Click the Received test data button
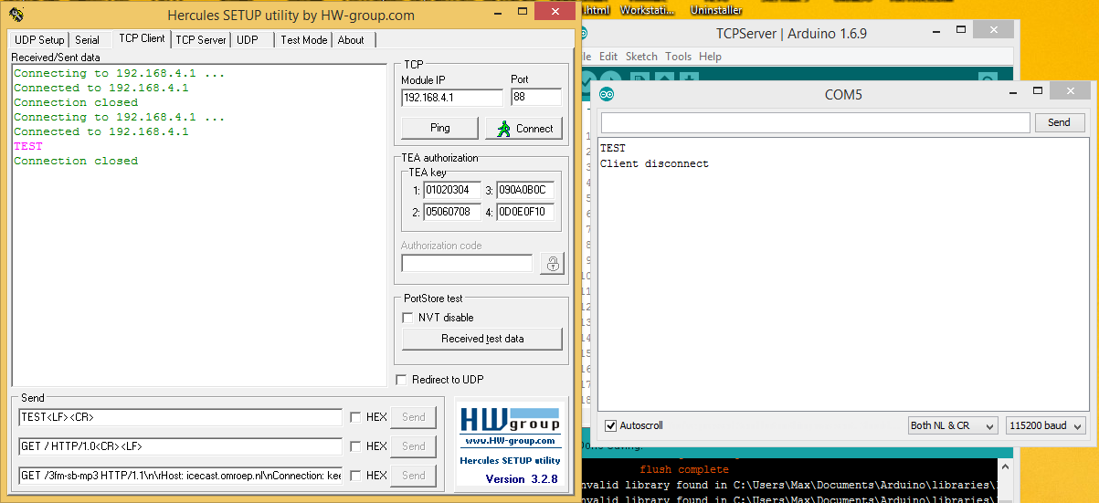The width and height of the screenshot is (1099, 503). point(482,339)
